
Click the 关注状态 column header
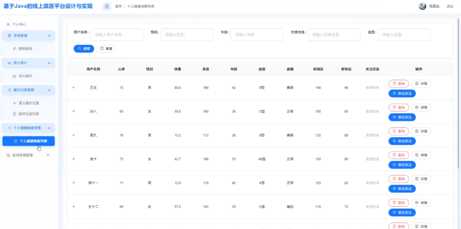coord(372,69)
